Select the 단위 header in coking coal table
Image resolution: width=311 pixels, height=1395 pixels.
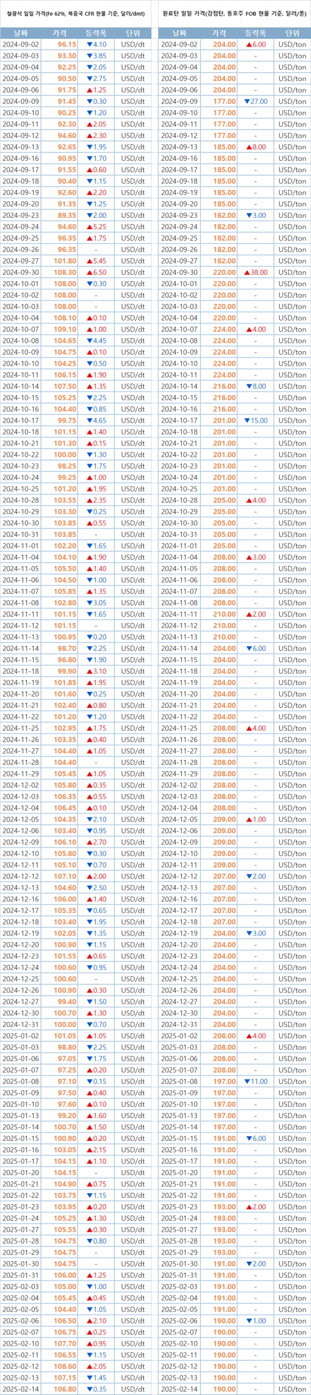click(x=292, y=33)
